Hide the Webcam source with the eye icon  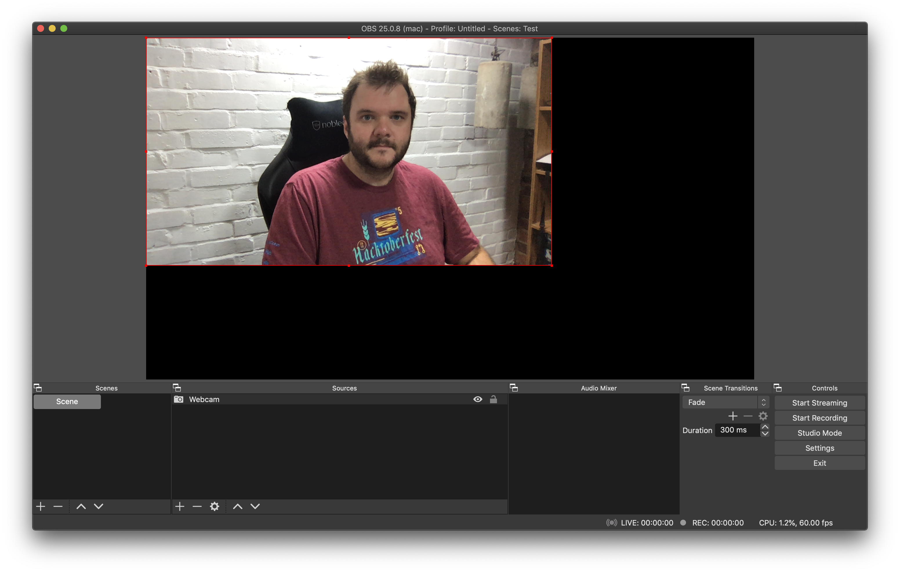pos(478,399)
